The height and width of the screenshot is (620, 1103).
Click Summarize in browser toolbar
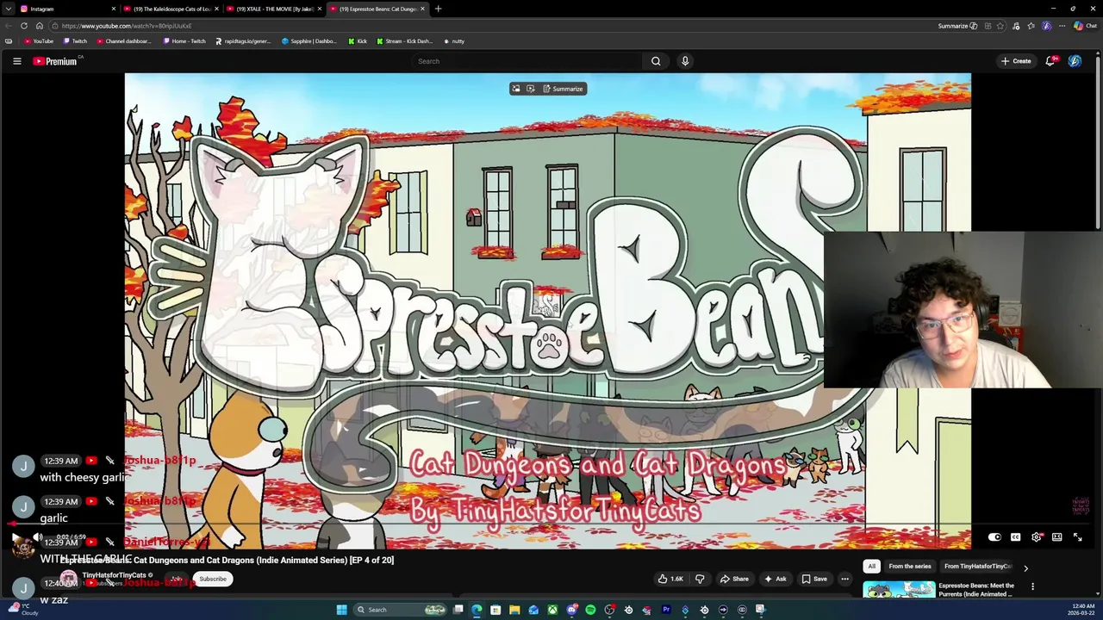point(957,26)
